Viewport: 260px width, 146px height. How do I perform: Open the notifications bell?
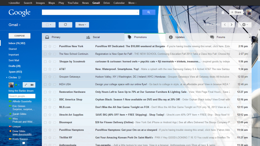click(x=223, y=12)
